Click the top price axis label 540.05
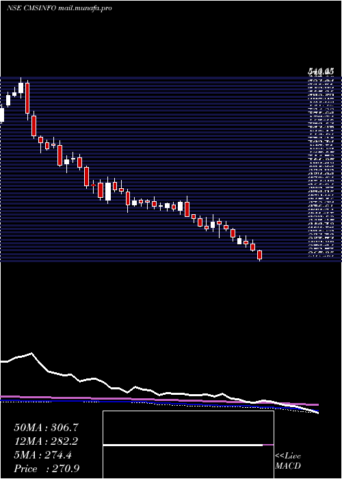 [320, 72]
